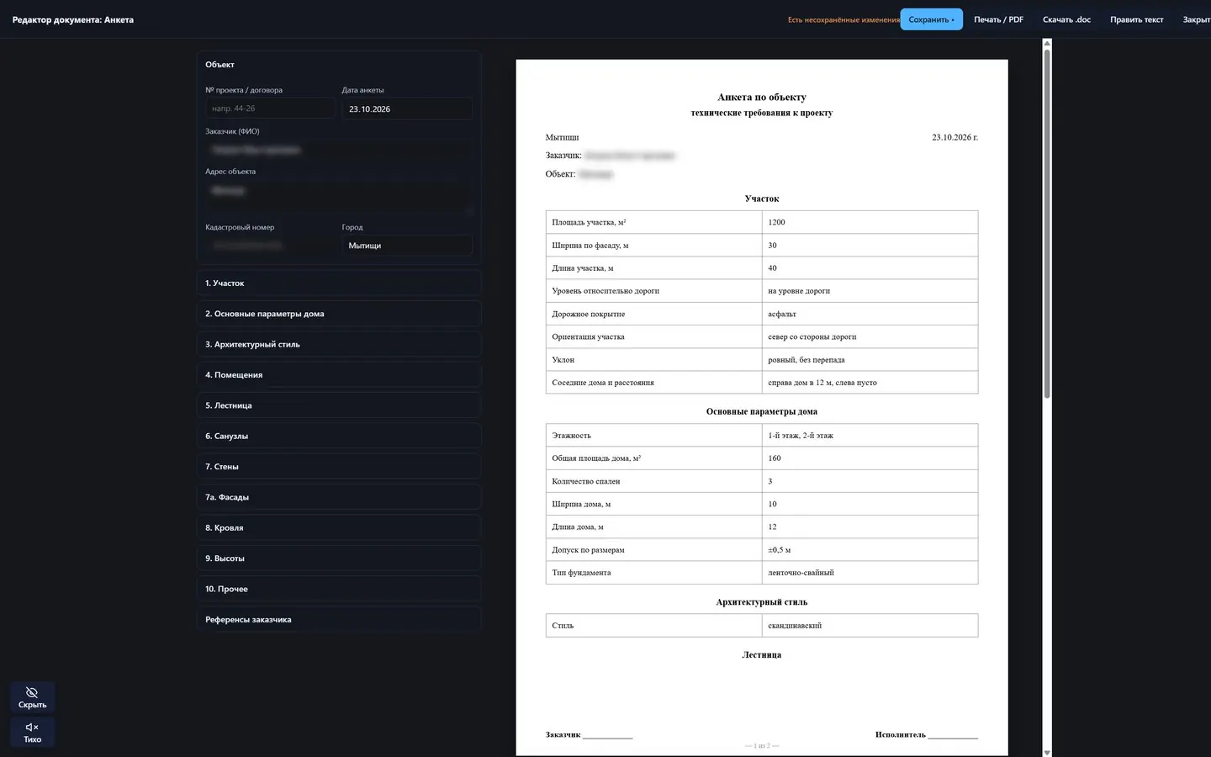Click the "Заказчик (ФИО)" input field
This screenshot has width=1211, height=757.
[x=339, y=150]
